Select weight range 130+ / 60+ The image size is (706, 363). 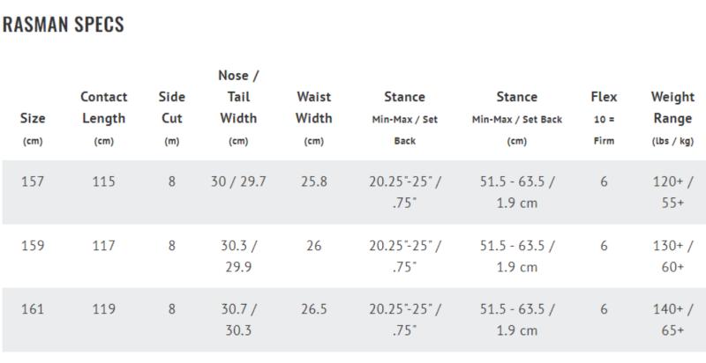672,256
